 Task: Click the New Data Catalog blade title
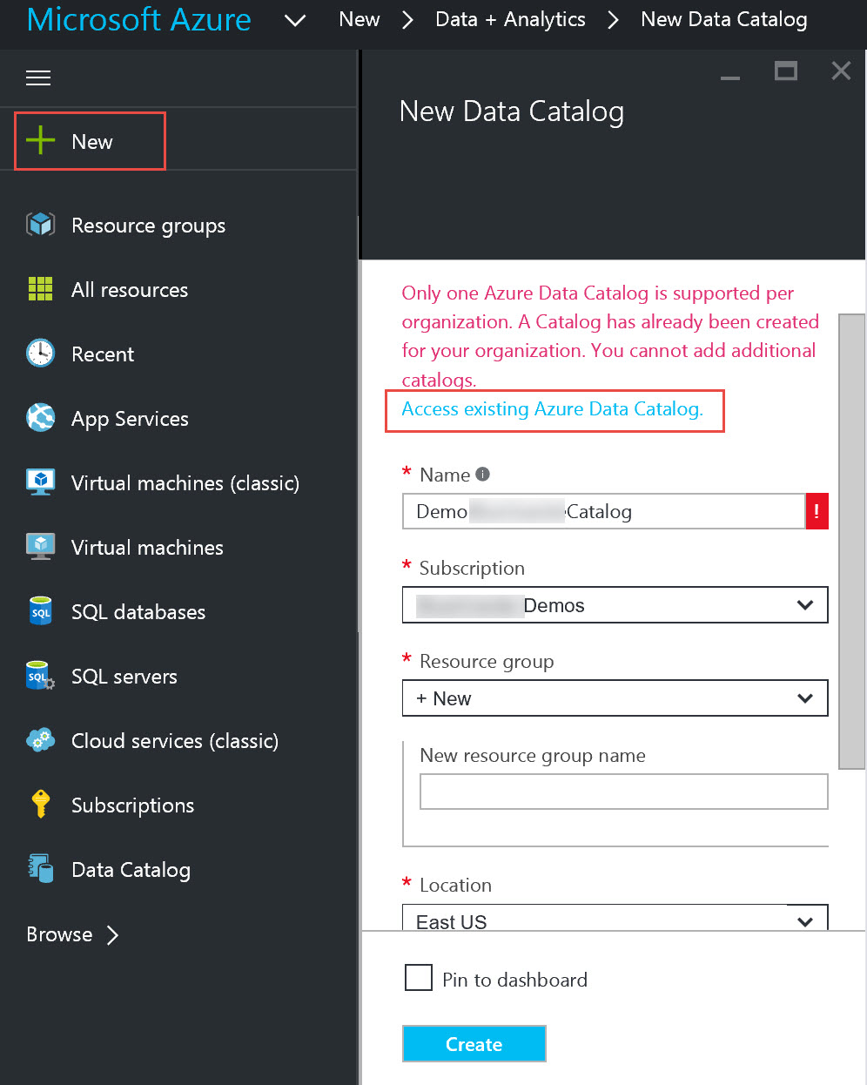pos(512,111)
